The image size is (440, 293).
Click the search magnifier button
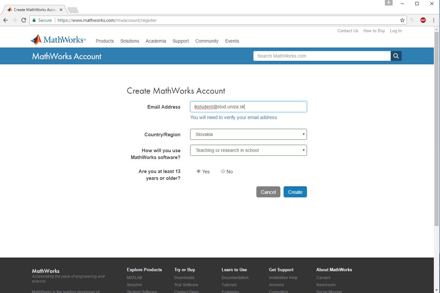[396, 56]
